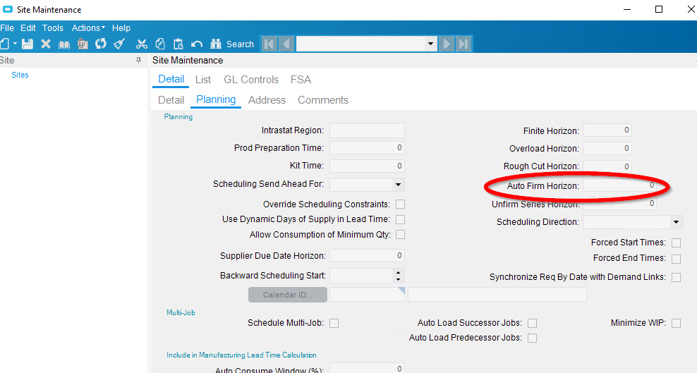Enable Auto Load Predecessor Jobs checkbox

tap(532, 338)
